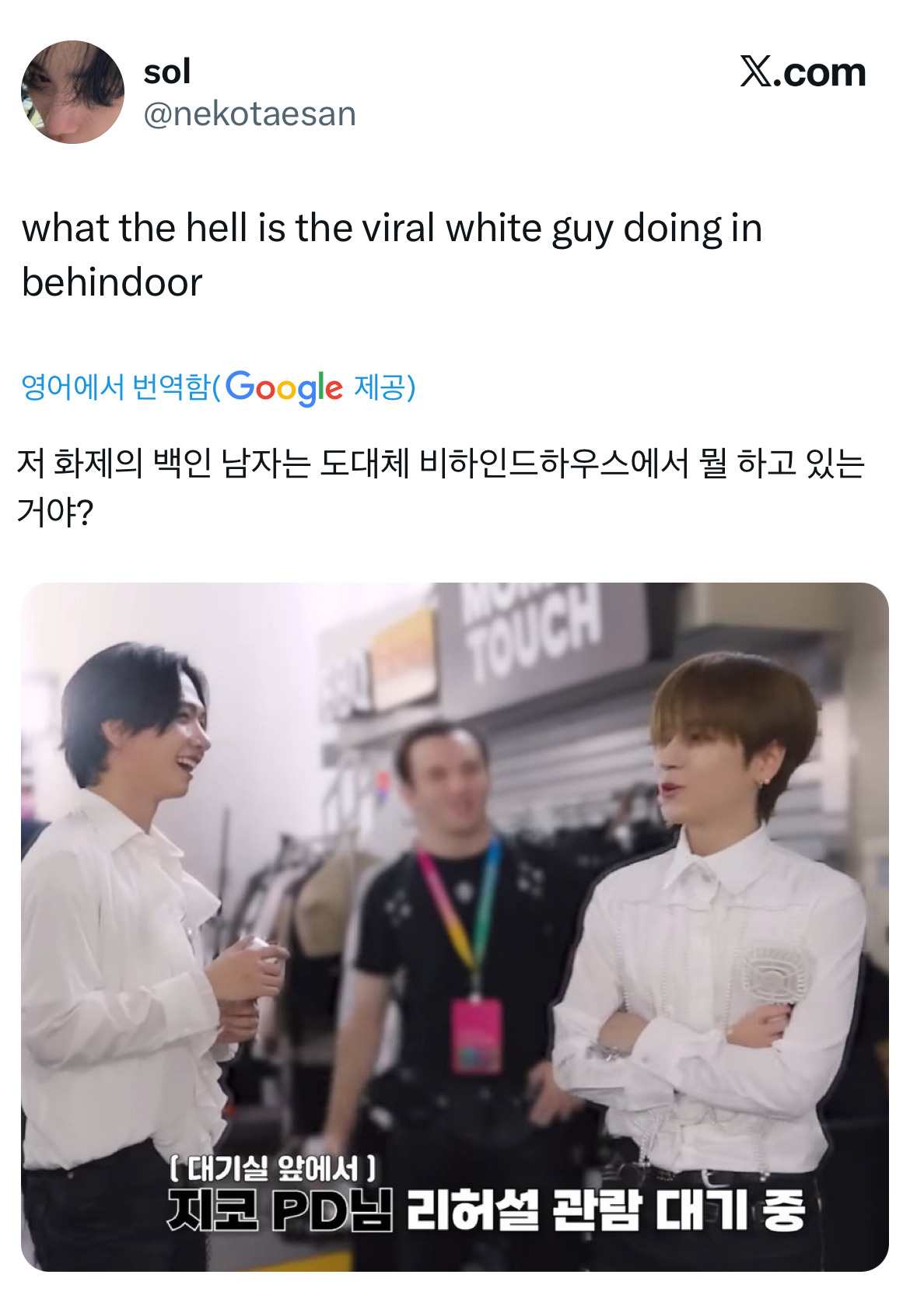Click the "리허설 관람 대기 중" subtitle text
The height and width of the screenshot is (1306, 910).
click(x=605, y=1210)
